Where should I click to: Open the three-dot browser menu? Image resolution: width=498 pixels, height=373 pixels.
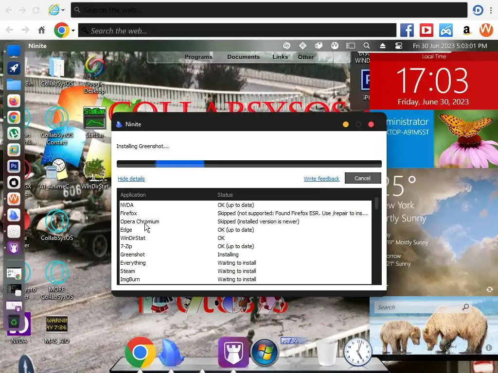[x=491, y=10]
